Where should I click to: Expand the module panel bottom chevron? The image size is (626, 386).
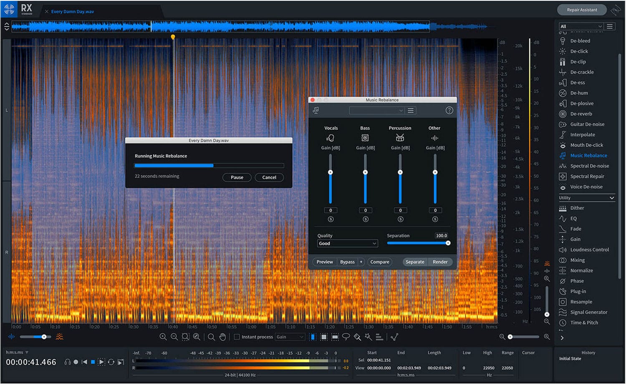pos(562,338)
